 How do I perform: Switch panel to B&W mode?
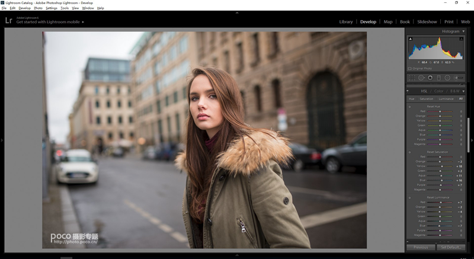pyautogui.click(x=454, y=91)
